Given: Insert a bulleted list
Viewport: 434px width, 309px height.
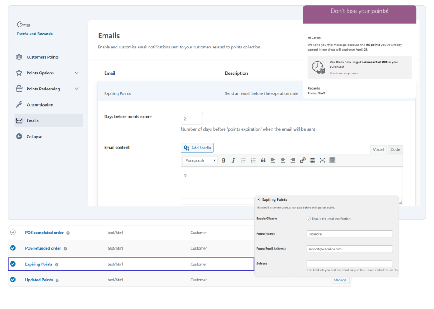Looking at the screenshot, I should coord(243,160).
